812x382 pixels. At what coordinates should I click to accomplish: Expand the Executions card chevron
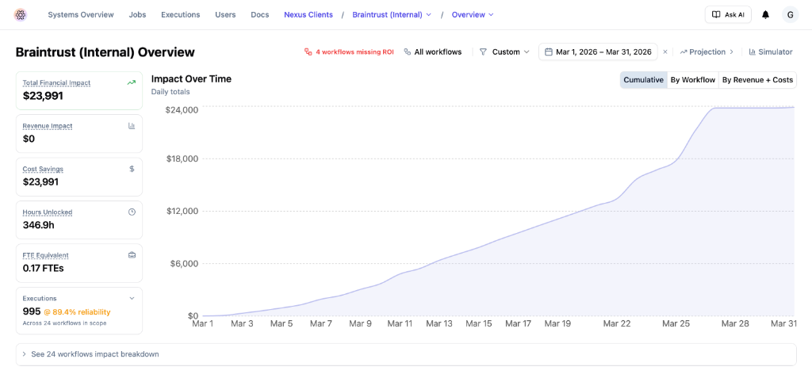click(132, 298)
